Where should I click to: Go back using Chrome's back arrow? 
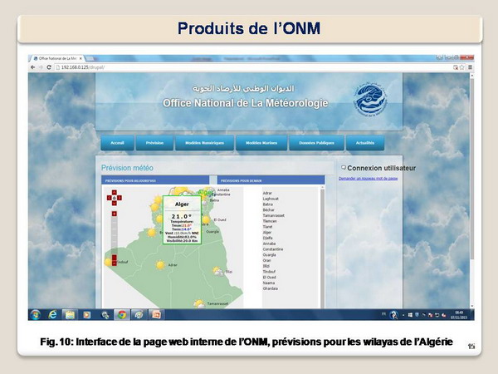(x=32, y=67)
